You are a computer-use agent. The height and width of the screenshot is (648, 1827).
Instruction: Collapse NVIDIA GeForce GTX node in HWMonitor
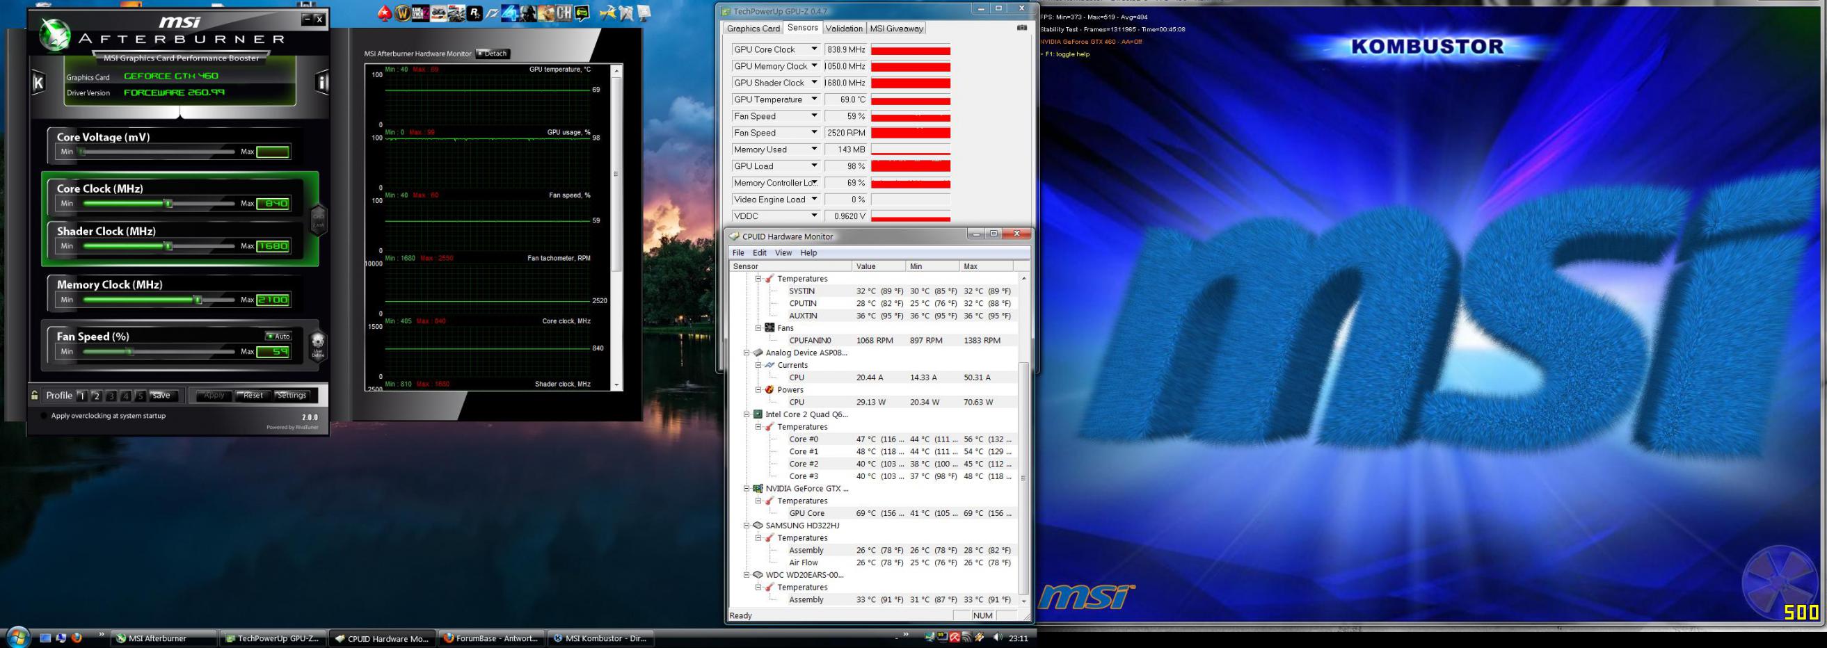click(x=746, y=489)
